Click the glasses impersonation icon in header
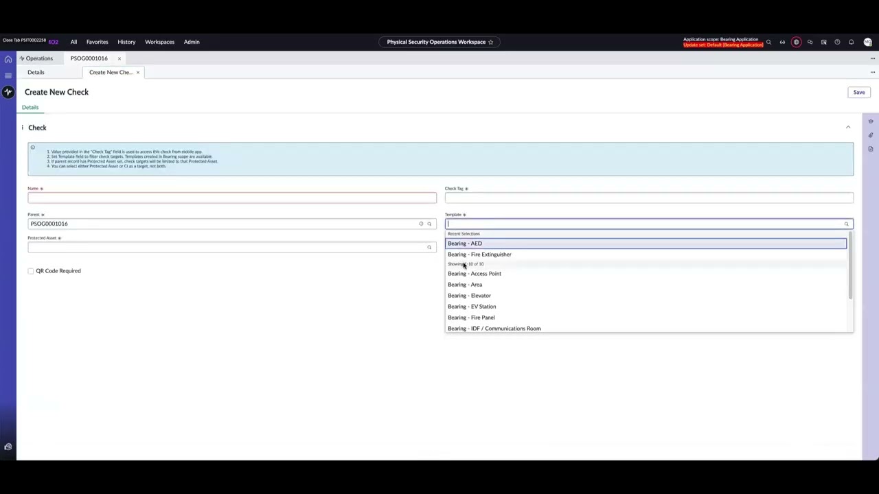The height and width of the screenshot is (494, 879). pyautogui.click(x=782, y=42)
